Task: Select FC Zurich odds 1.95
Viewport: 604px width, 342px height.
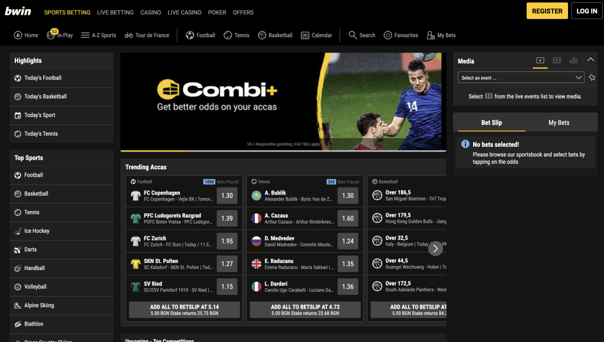Action: coord(227,241)
